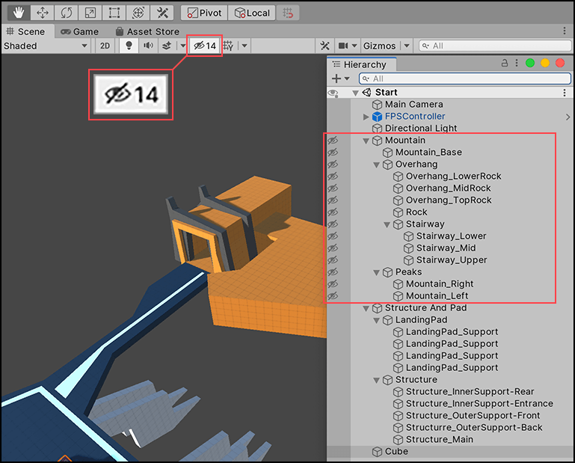Select the Scale tool
The height and width of the screenshot is (463, 575).
tap(90, 13)
